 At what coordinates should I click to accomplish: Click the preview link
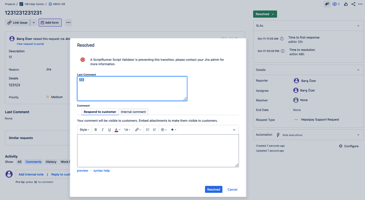pyautogui.click(x=83, y=171)
